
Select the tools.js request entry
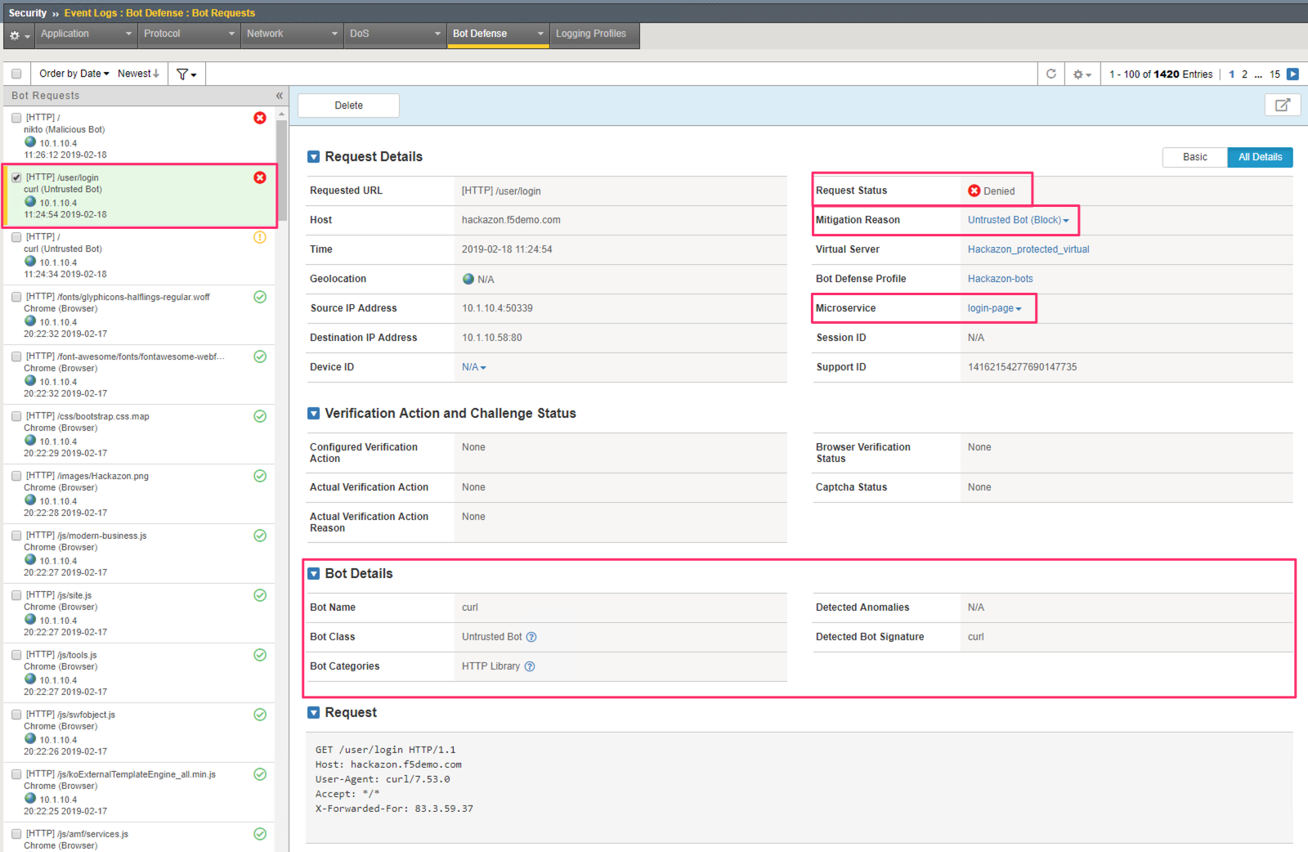(139, 673)
